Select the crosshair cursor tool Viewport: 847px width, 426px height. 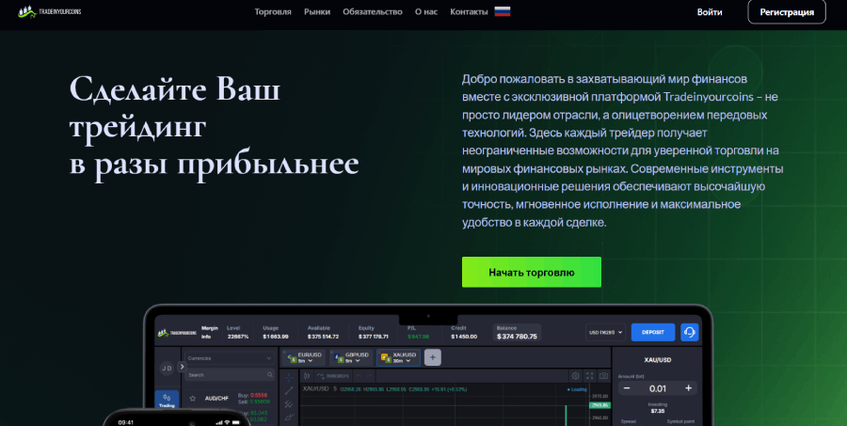tap(290, 378)
